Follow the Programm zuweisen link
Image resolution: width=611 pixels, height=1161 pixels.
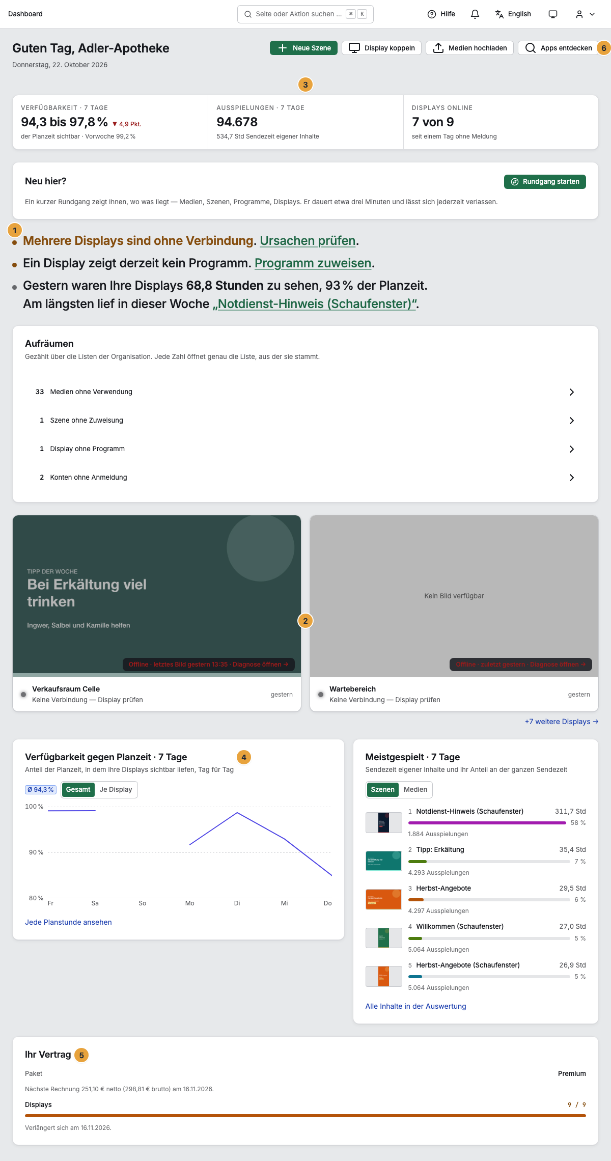click(313, 263)
